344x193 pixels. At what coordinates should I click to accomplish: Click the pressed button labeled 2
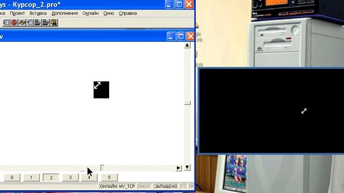pos(51,177)
